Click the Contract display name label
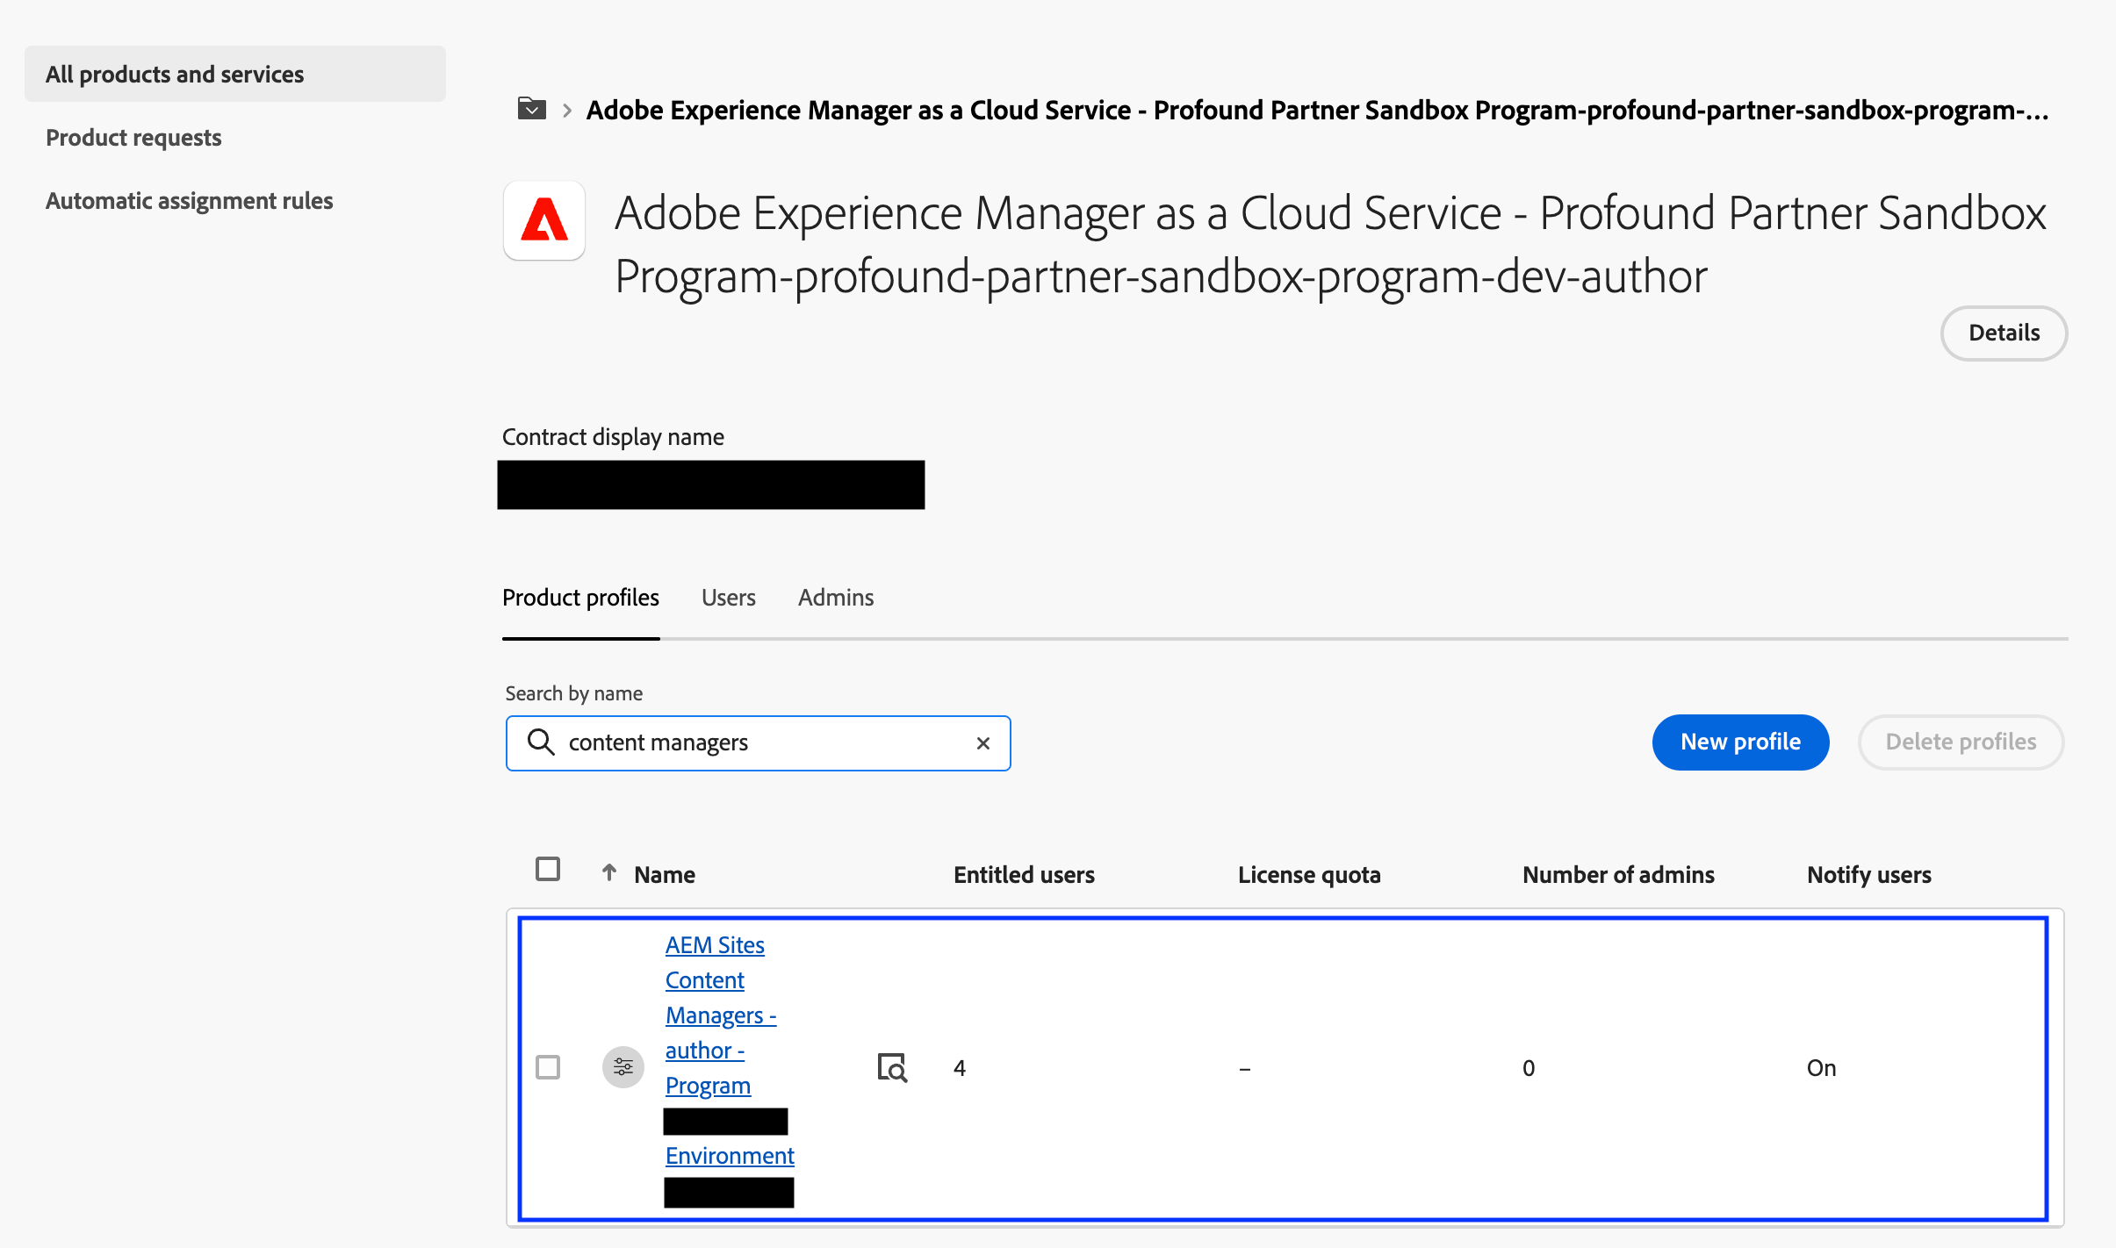 (613, 437)
